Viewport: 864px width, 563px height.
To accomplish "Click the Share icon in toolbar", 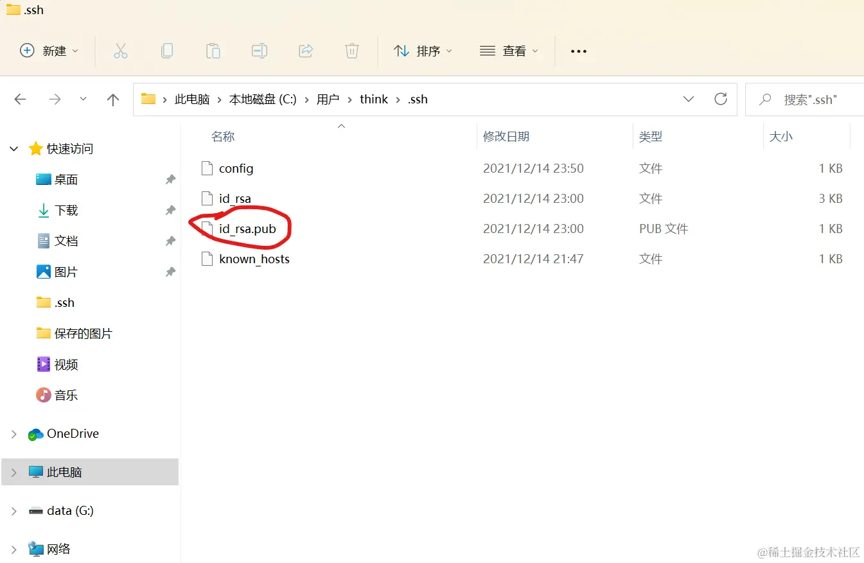I will coord(306,51).
